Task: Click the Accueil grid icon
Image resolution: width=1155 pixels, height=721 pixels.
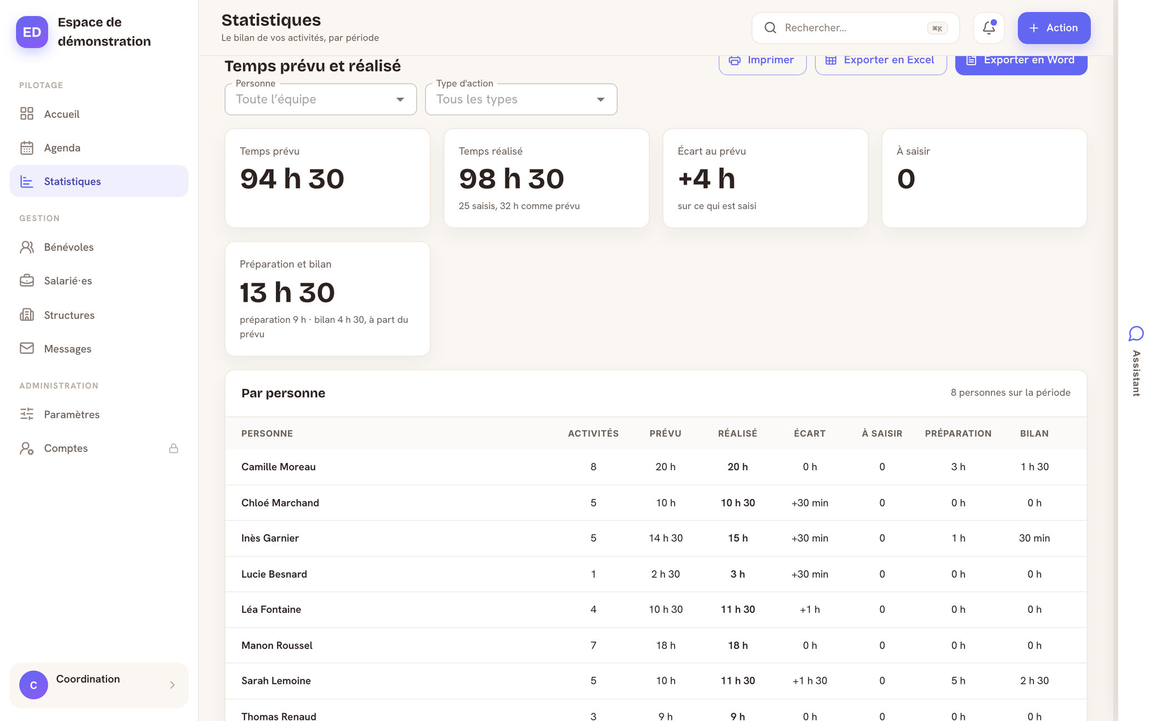Action: (27, 114)
